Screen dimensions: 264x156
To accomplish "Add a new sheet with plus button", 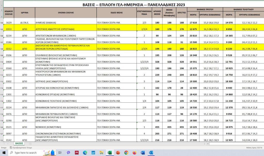I will tap(30, 144).
